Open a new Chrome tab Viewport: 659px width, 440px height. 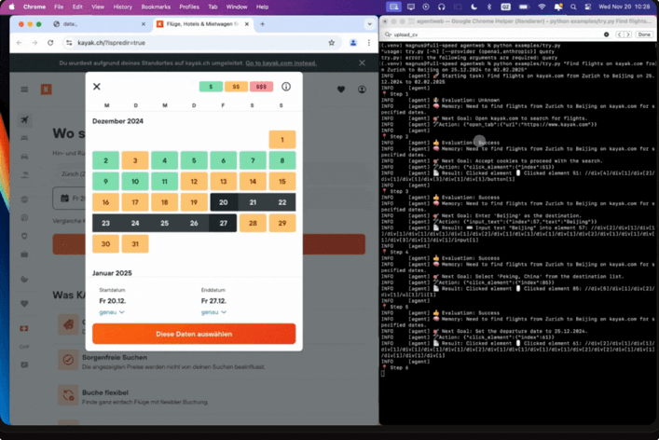pyautogui.click(x=262, y=24)
